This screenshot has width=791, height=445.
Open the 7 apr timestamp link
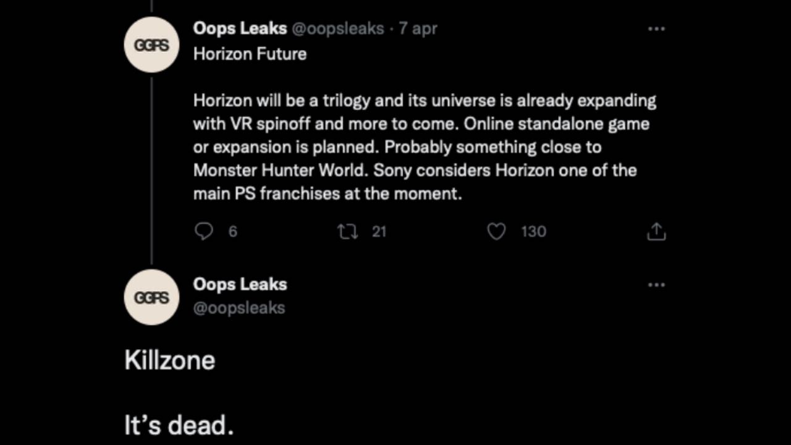(x=418, y=28)
